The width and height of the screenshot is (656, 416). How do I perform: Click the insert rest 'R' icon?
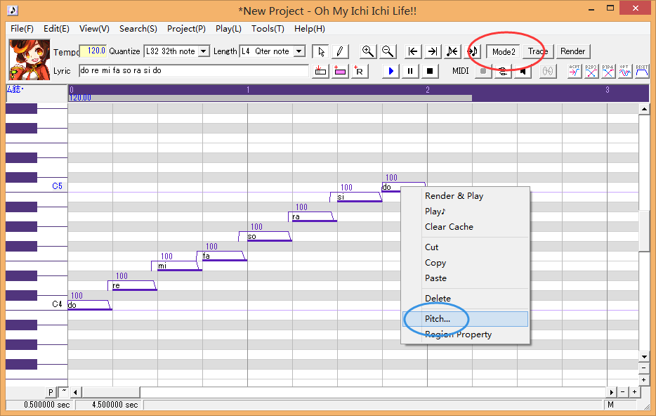pos(359,71)
